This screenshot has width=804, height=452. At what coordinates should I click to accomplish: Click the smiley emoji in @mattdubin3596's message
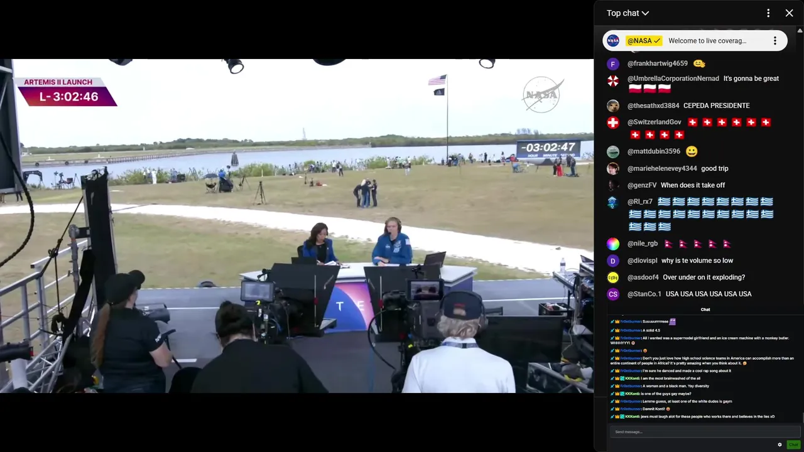coord(692,151)
